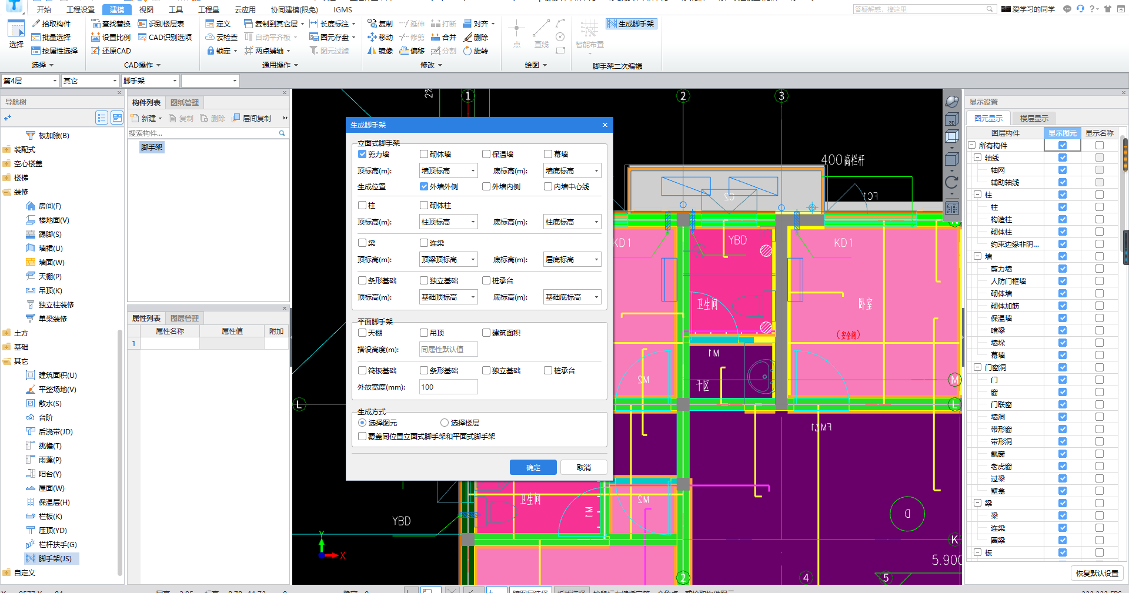Click the 显示图元 column header
The height and width of the screenshot is (593, 1129).
tap(1063, 133)
